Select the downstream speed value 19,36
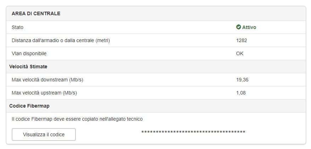The width and height of the screenshot is (311, 149). point(242,80)
